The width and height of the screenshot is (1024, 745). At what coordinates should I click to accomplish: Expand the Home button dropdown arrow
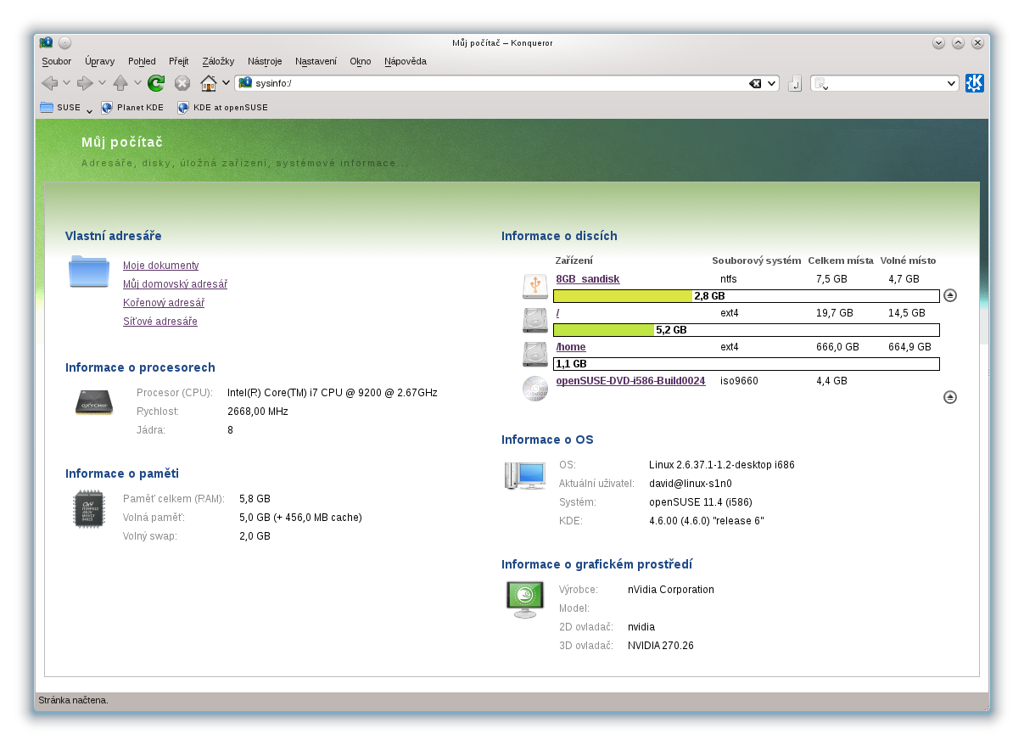(226, 83)
